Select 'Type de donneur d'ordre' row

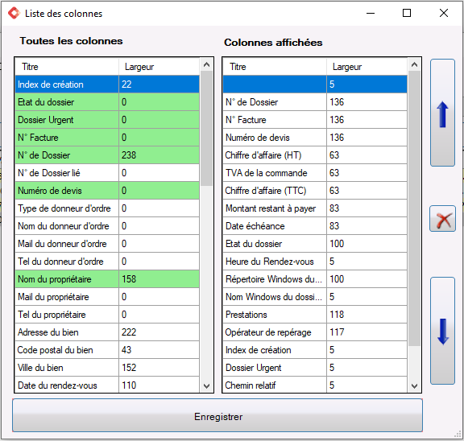point(107,208)
